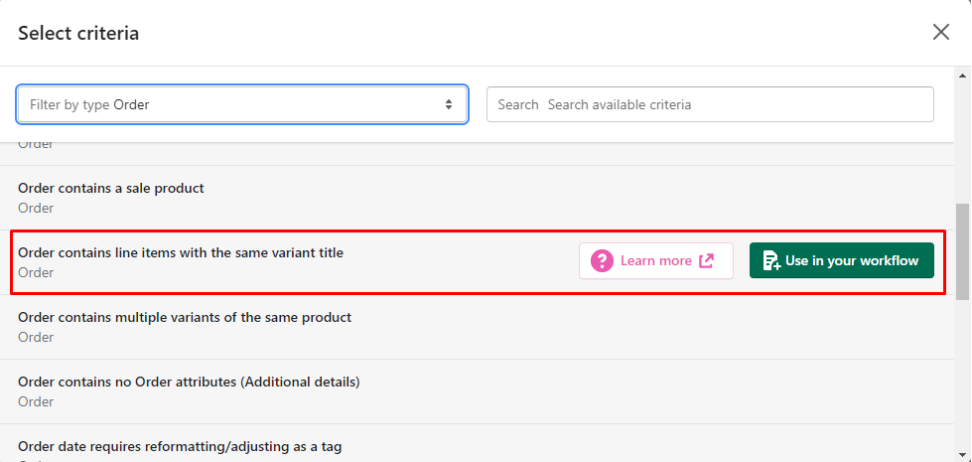Click the Search available criteria field

710,104
